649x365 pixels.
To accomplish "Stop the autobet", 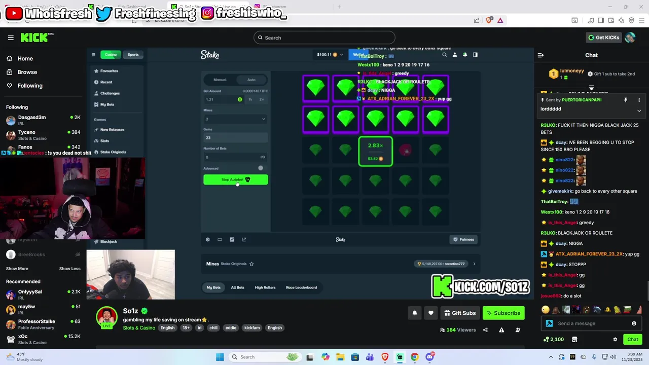I will (236, 179).
